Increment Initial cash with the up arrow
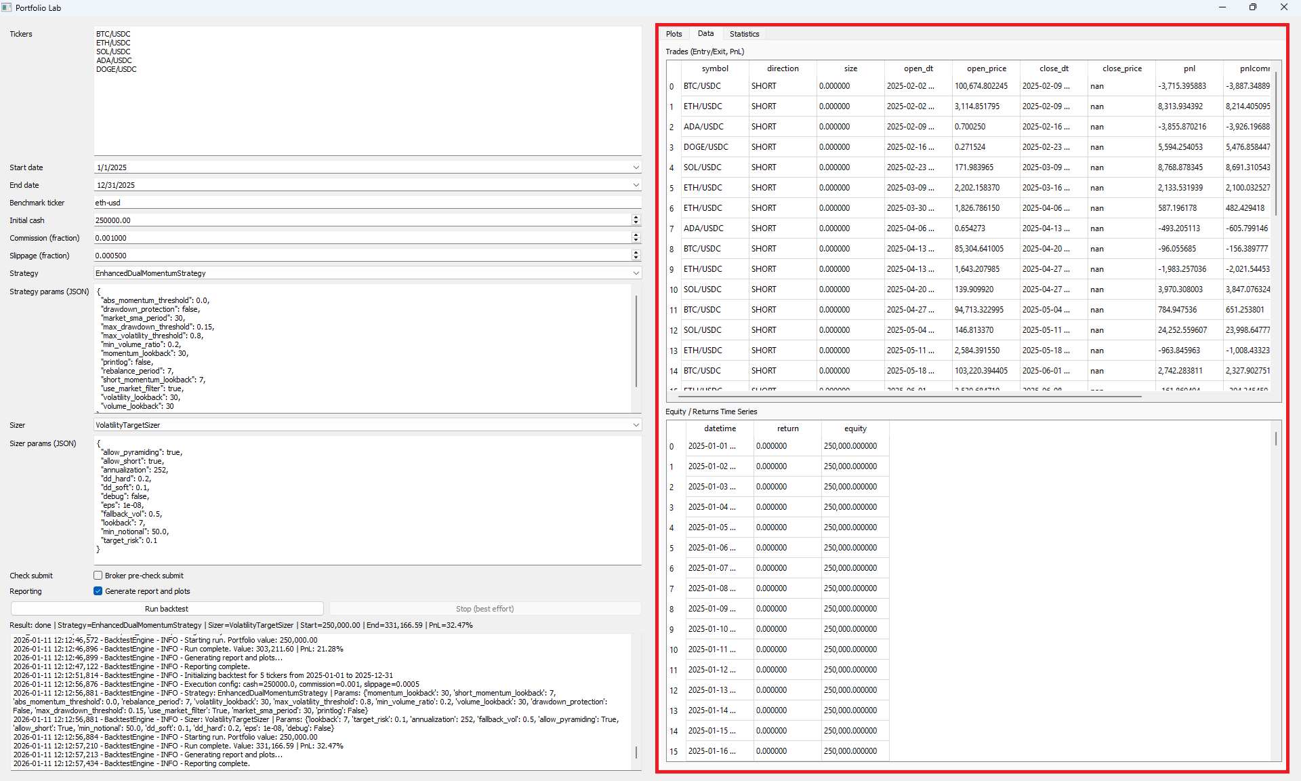 point(636,216)
